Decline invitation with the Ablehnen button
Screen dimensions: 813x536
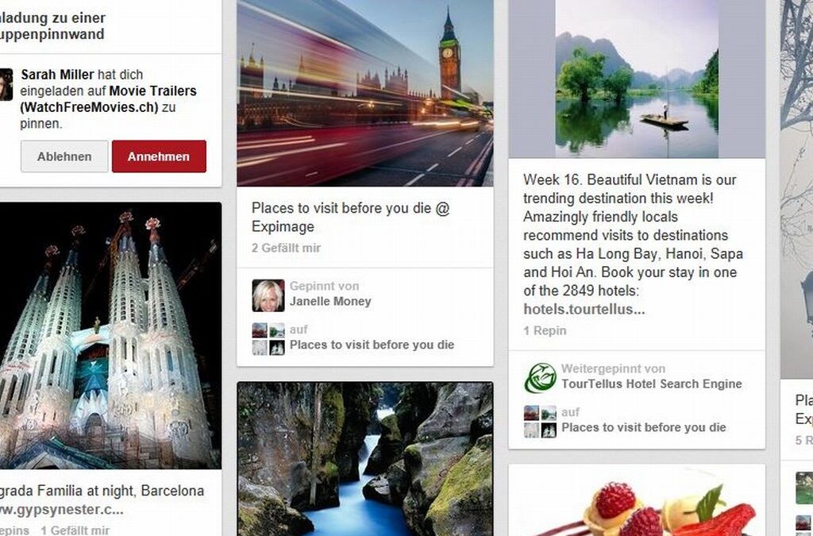tap(64, 156)
